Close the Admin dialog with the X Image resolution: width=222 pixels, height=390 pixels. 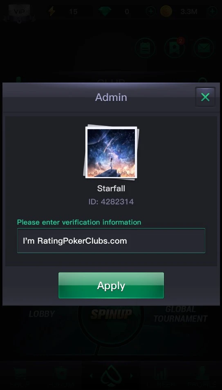click(x=205, y=97)
